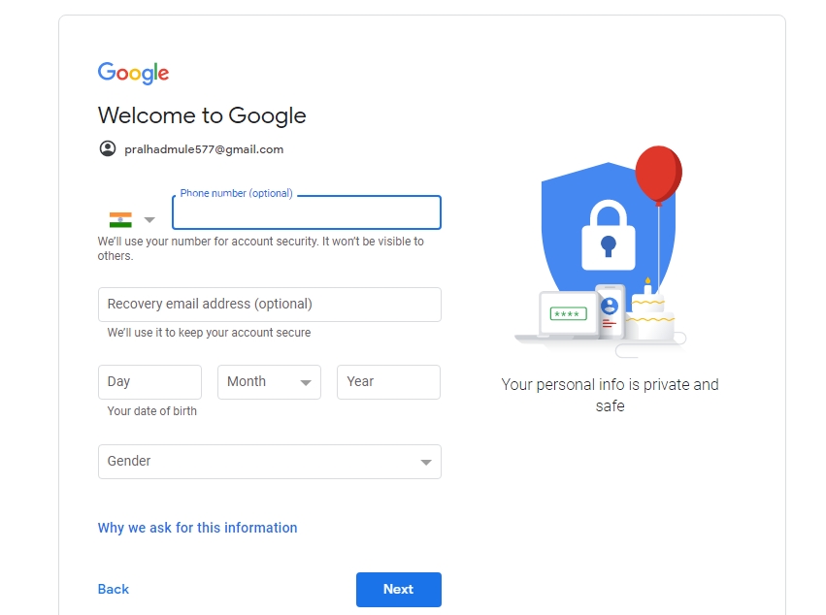This screenshot has height=615, width=826.
Task: Click the Recovery email address field
Action: click(269, 305)
